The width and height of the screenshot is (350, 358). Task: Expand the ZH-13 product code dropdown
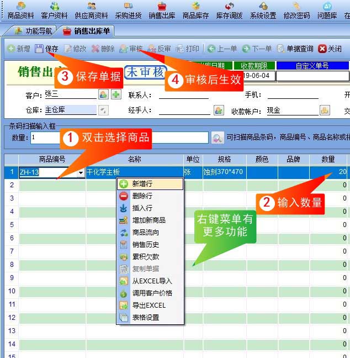[81, 172]
